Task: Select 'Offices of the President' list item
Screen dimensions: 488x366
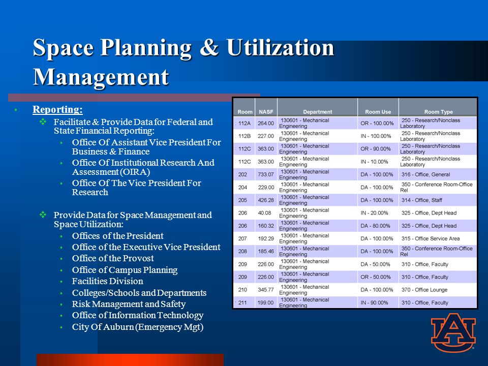Action: click(x=117, y=236)
